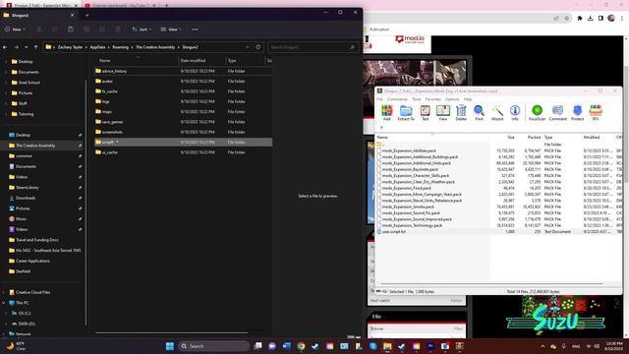This screenshot has width=629, height=354.
Task: Click the WinRAR Comment icon
Action: 557,112
